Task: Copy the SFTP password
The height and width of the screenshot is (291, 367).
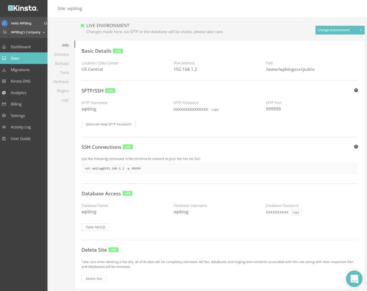Action: [x=215, y=109]
